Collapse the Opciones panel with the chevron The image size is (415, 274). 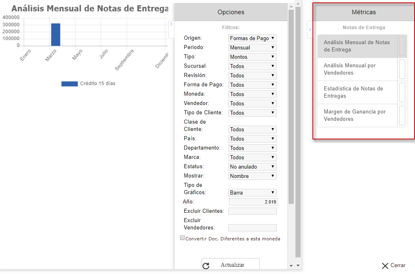click(x=171, y=24)
